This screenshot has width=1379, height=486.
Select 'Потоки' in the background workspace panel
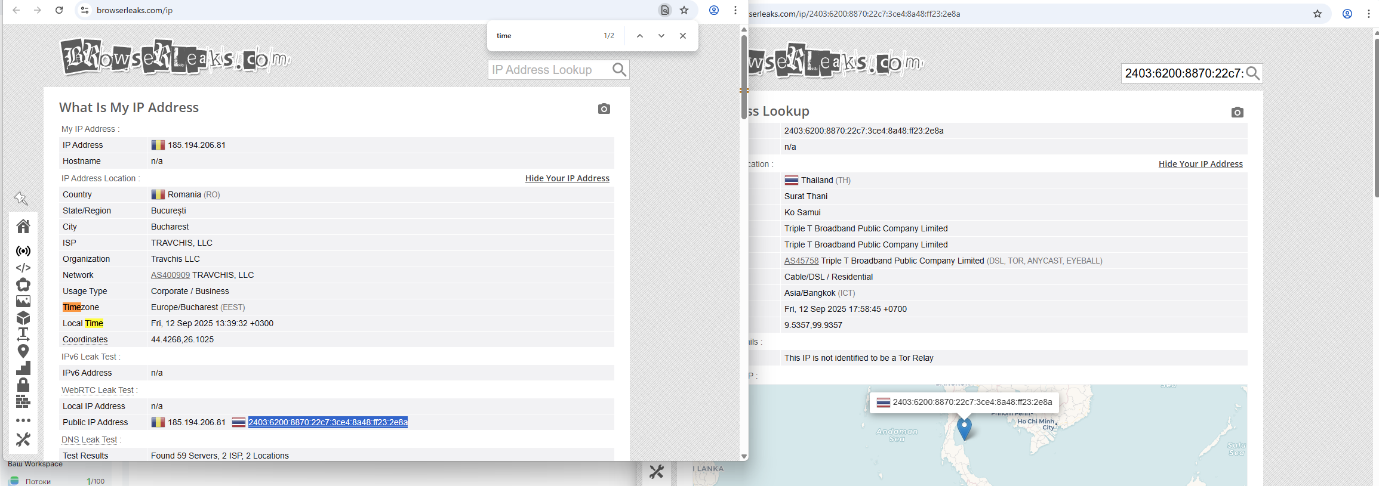pyautogui.click(x=38, y=481)
